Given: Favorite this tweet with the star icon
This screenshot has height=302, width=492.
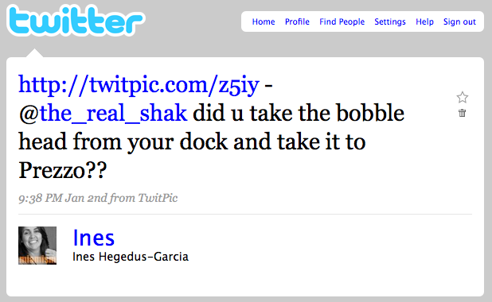Looking at the screenshot, I should pyautogui.click(x=463, y=98).
